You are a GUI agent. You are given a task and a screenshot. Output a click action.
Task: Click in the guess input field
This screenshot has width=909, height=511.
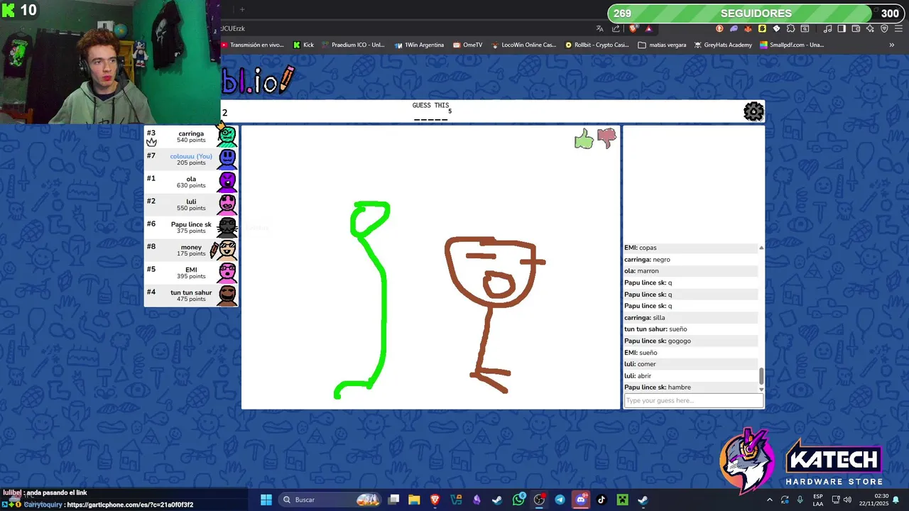point(693,400)
